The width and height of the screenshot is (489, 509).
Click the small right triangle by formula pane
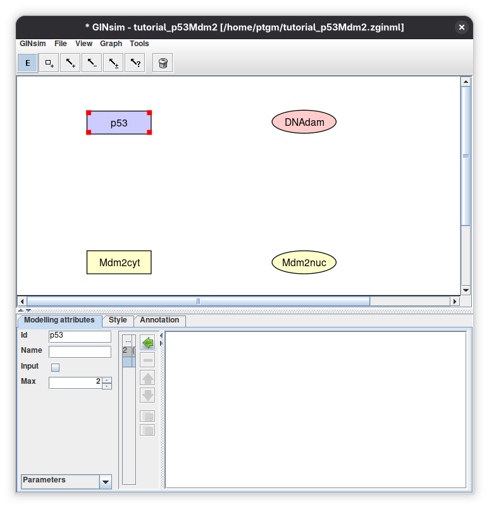pos(161,343)
